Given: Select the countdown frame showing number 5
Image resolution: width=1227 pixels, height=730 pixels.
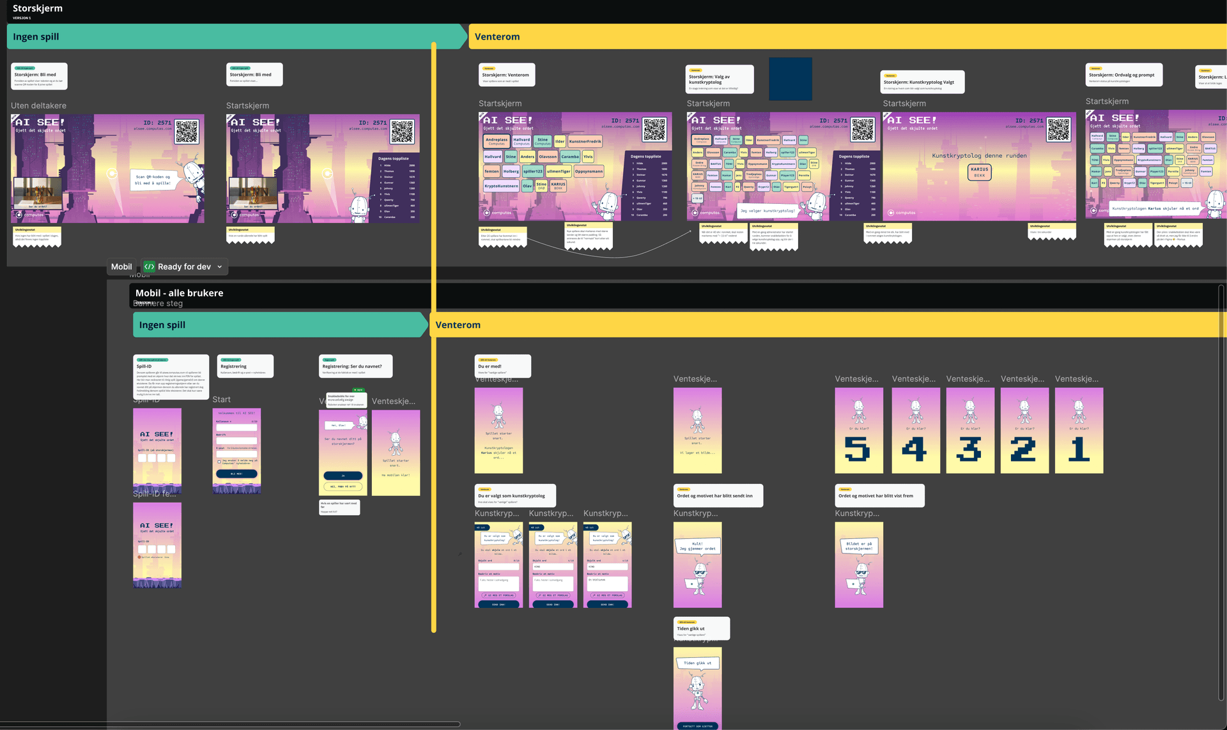Looking at the screenshot, I should pyautogui.click(x=858, y=430).
